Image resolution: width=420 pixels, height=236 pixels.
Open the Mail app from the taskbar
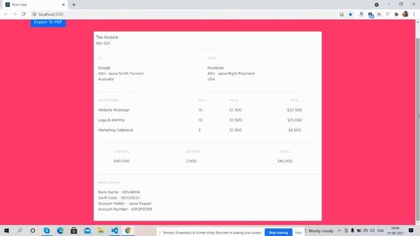click(x=87, y=230)
